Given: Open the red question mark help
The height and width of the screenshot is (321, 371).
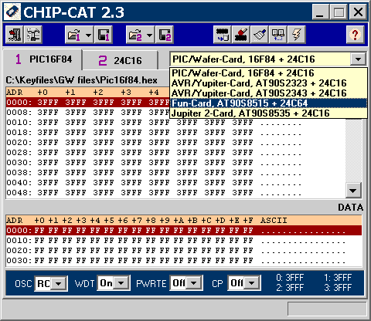Looking at the screenshot, I should [x=355, y=35].
